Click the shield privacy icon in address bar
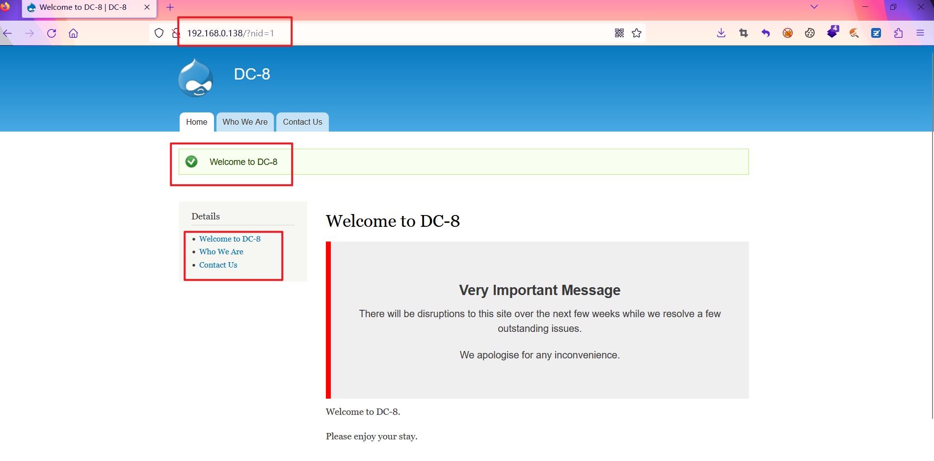The width and height of the screenshot is (934, 461). pyautogui.click(x=159, y=33)
